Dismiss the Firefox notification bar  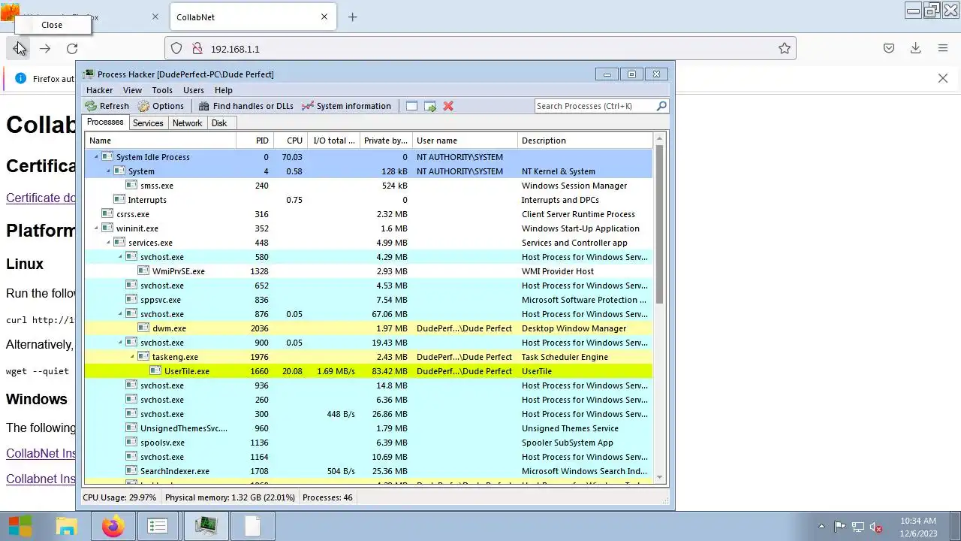coord(943,78)
